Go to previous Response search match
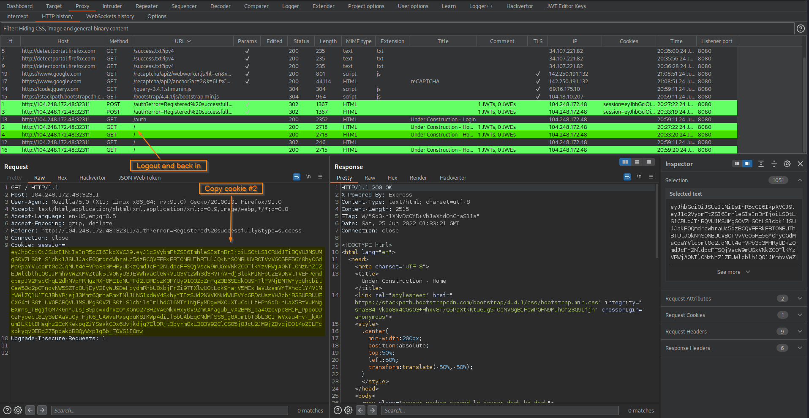 coord(360,410)
